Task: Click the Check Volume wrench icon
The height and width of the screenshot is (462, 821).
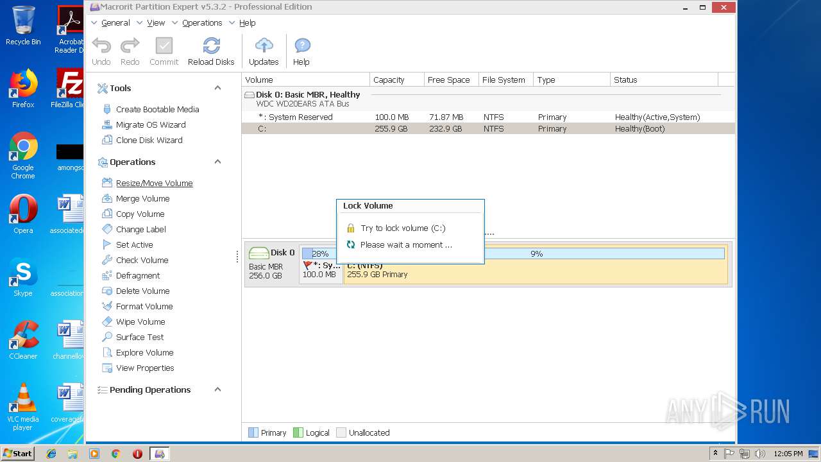Action: click(x=107, y=260)
